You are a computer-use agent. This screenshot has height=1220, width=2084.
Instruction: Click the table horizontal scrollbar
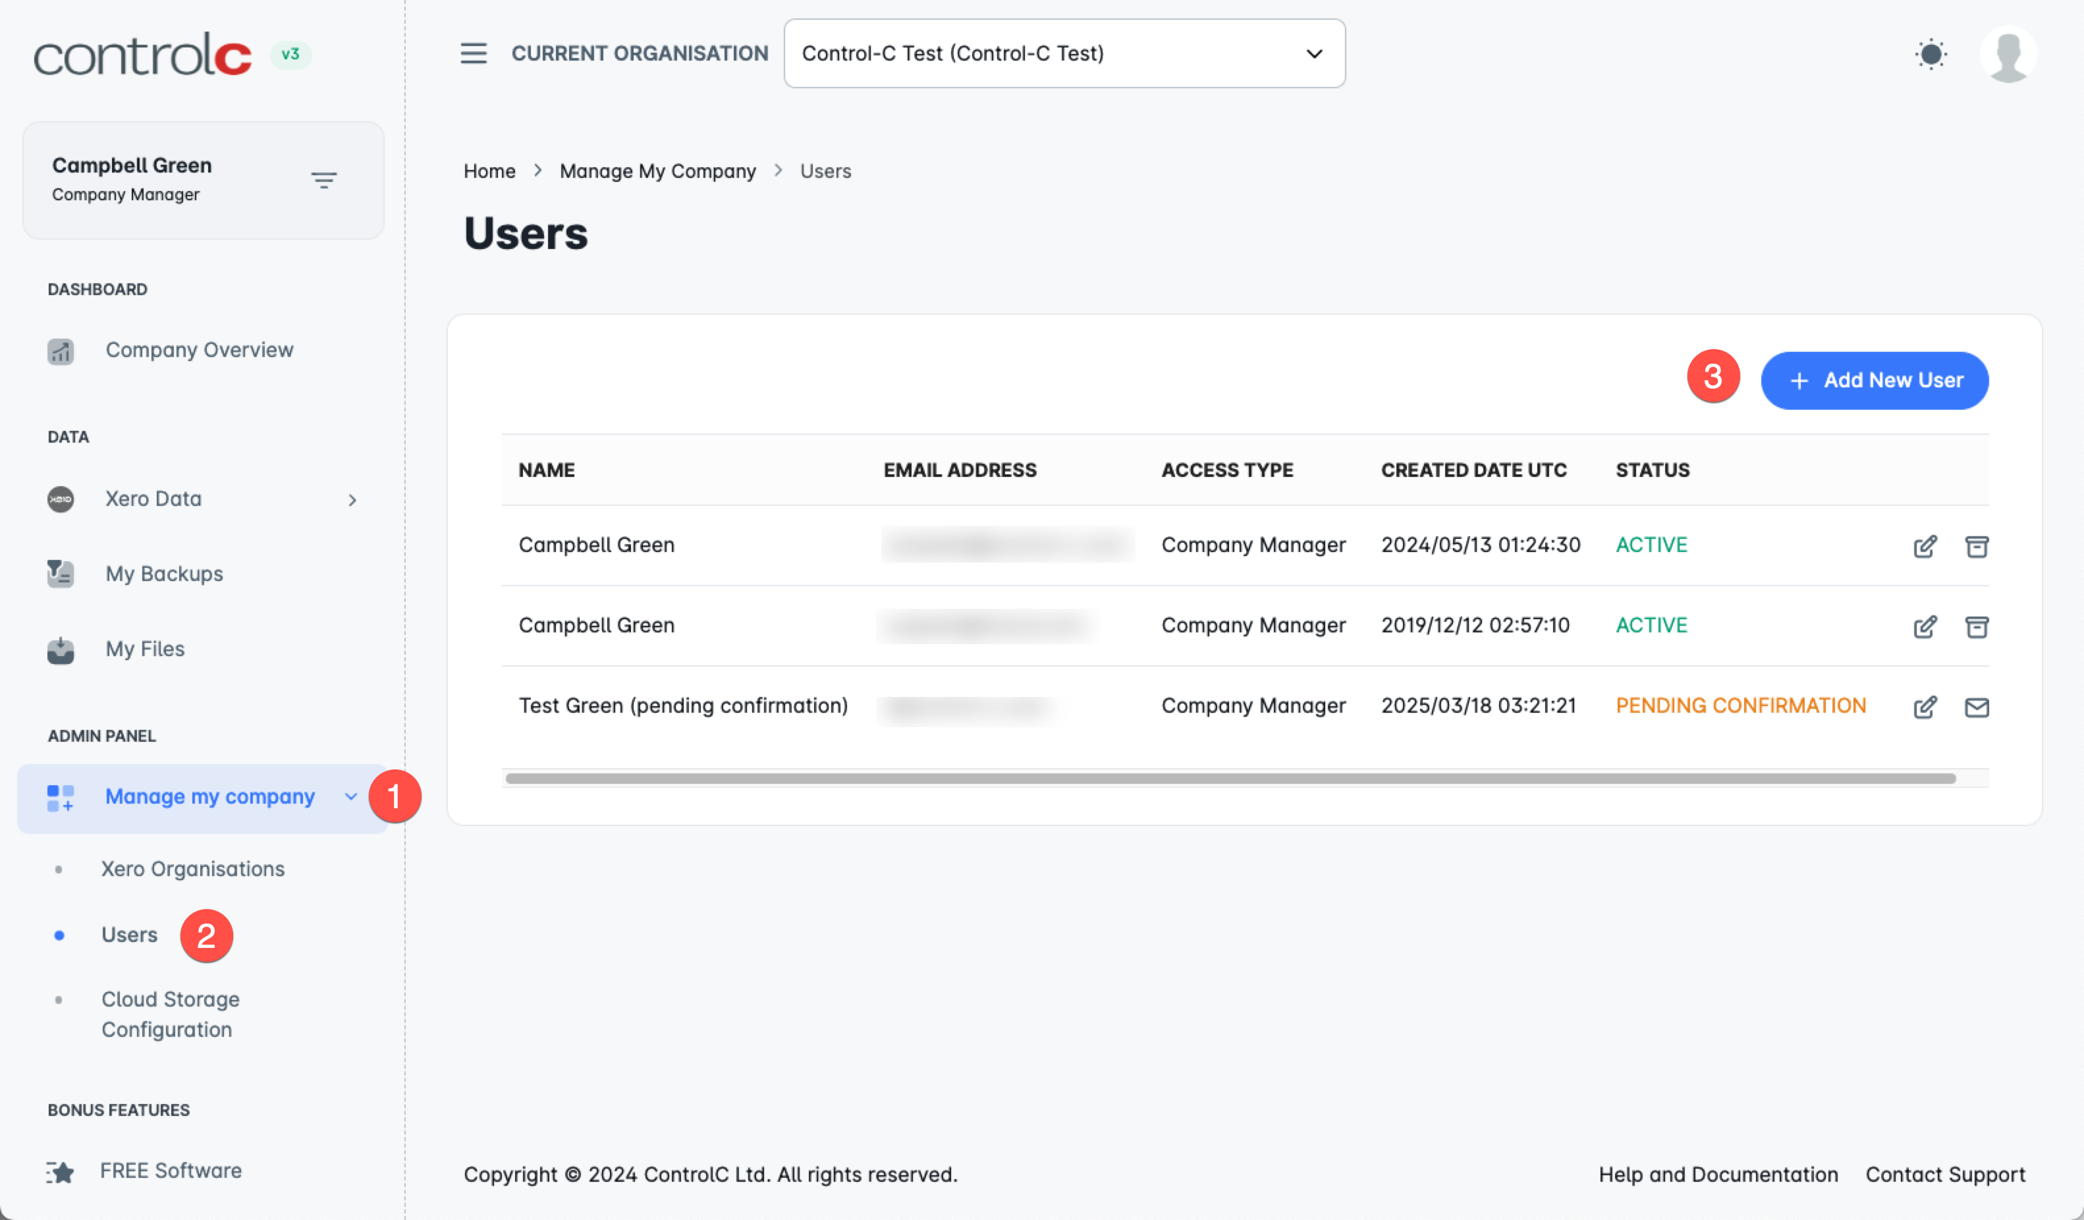pyautogui.click(x=1230, y=779)
